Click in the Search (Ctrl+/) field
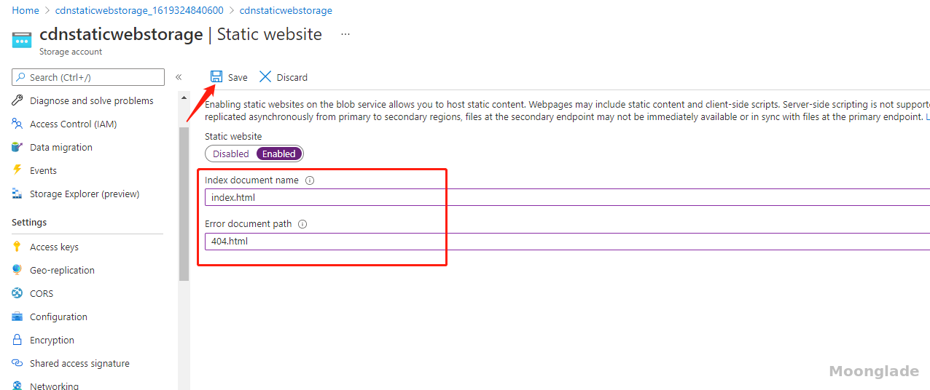930x390 pixels. pyautogui.click(x=88, y=77)
